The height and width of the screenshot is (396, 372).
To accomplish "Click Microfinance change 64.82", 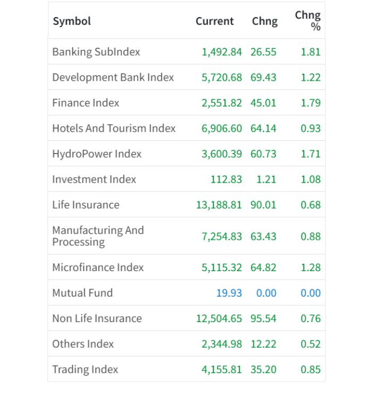I will point(264,268).
